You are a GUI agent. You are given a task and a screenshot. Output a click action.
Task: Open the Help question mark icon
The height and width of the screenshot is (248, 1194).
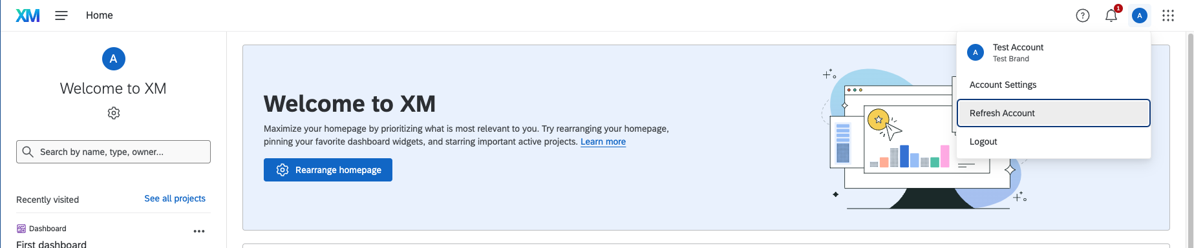pos(1083,15)
